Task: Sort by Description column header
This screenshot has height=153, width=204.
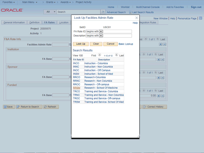Action: pyautogui.click(x=104, y=60)
